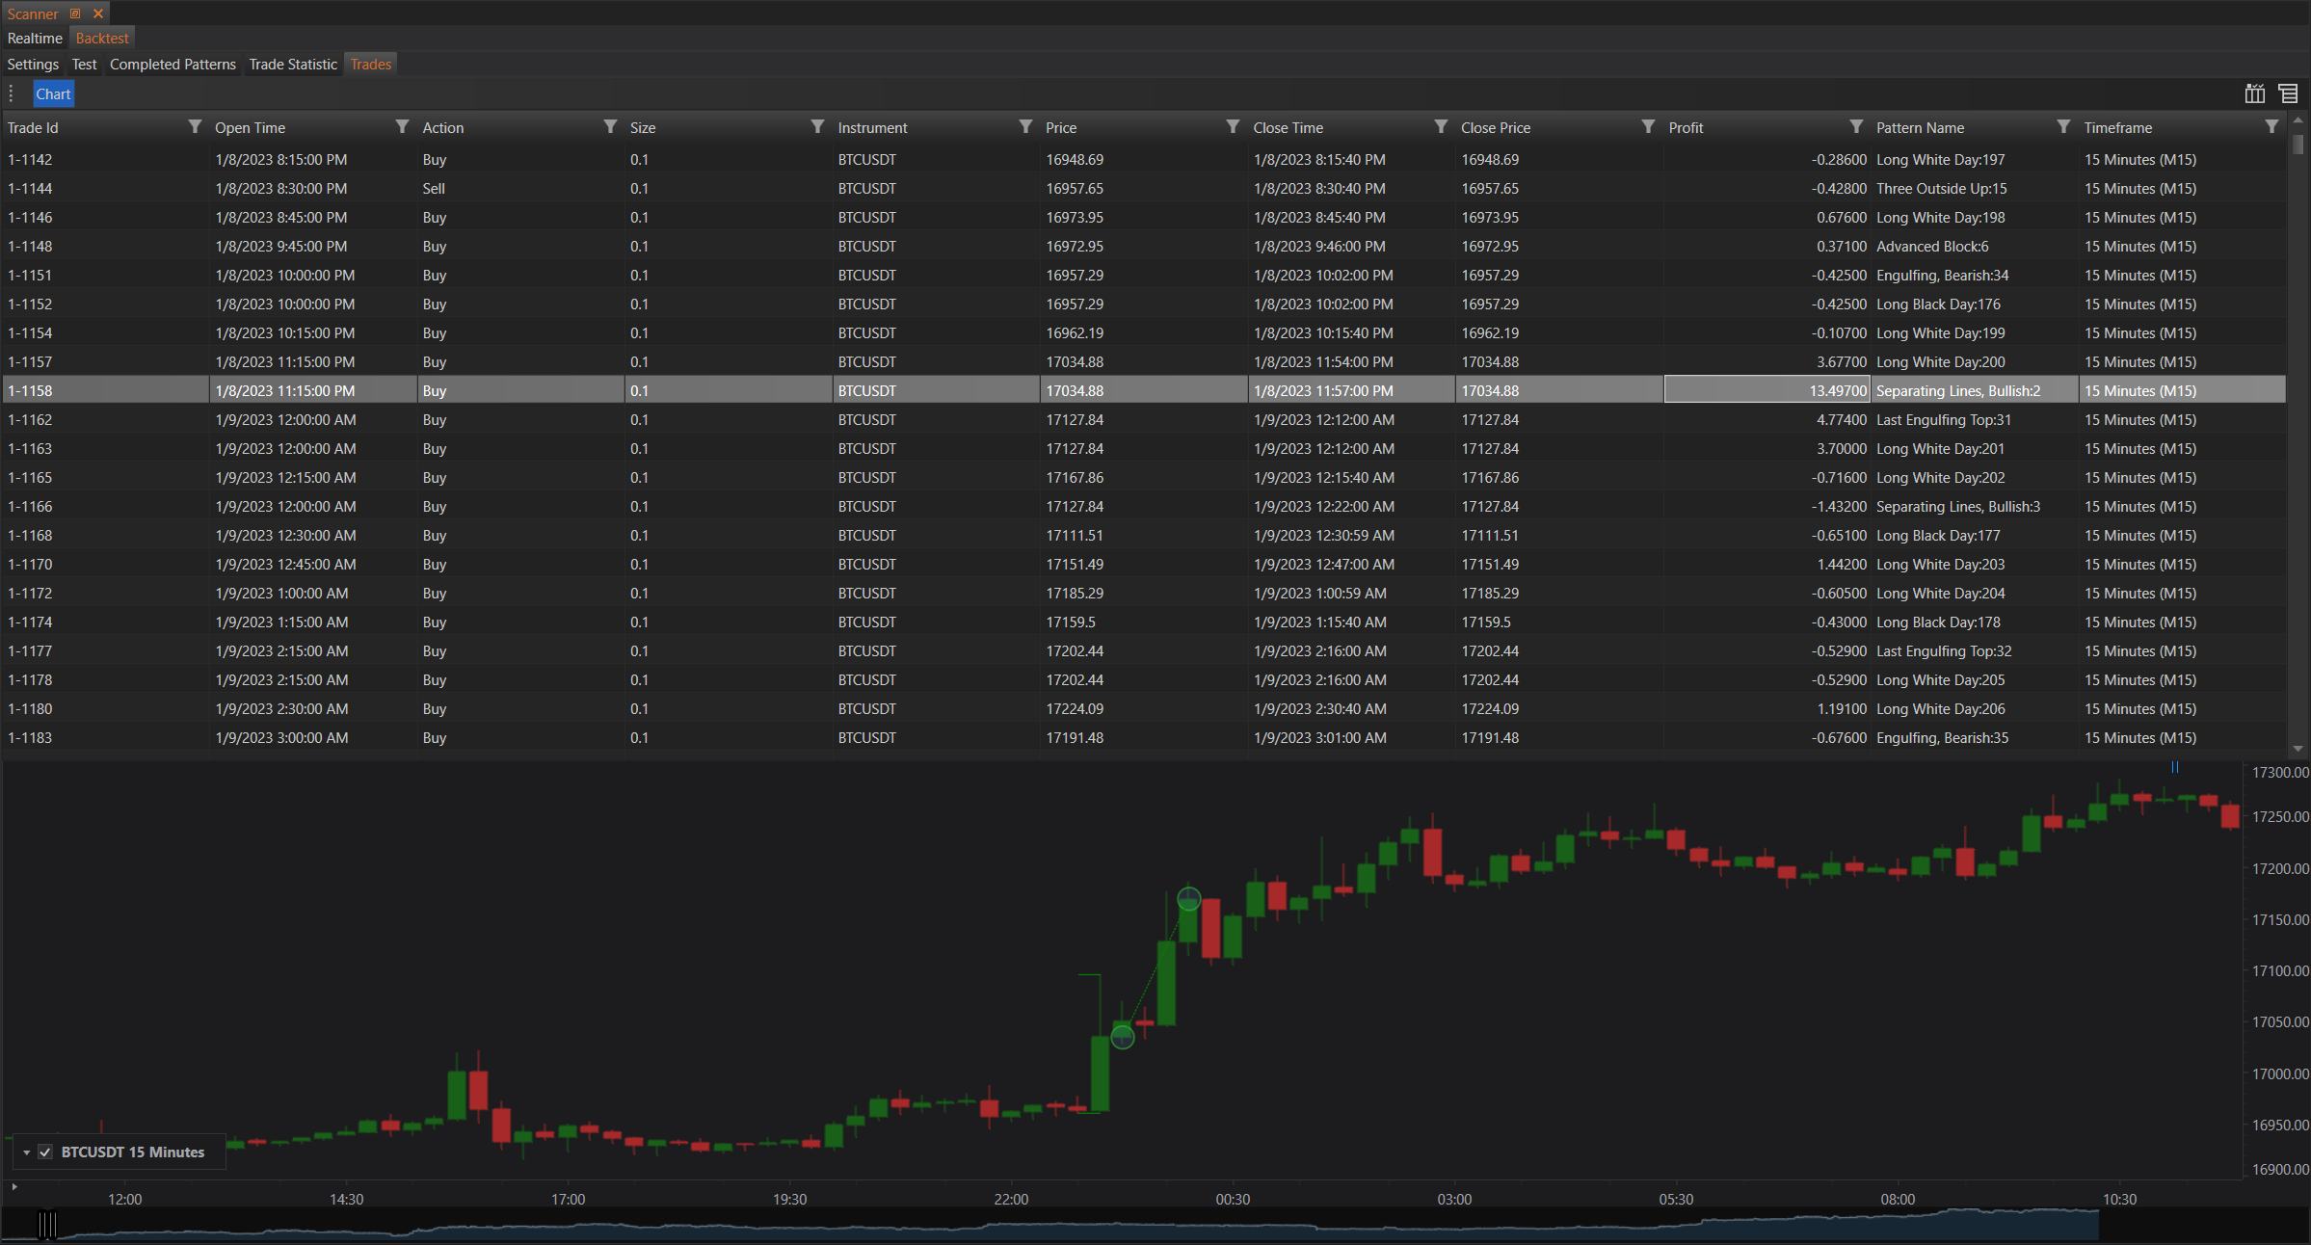
Task: Click the Close Time filter funnel icon
Action: coord(1441,127)
